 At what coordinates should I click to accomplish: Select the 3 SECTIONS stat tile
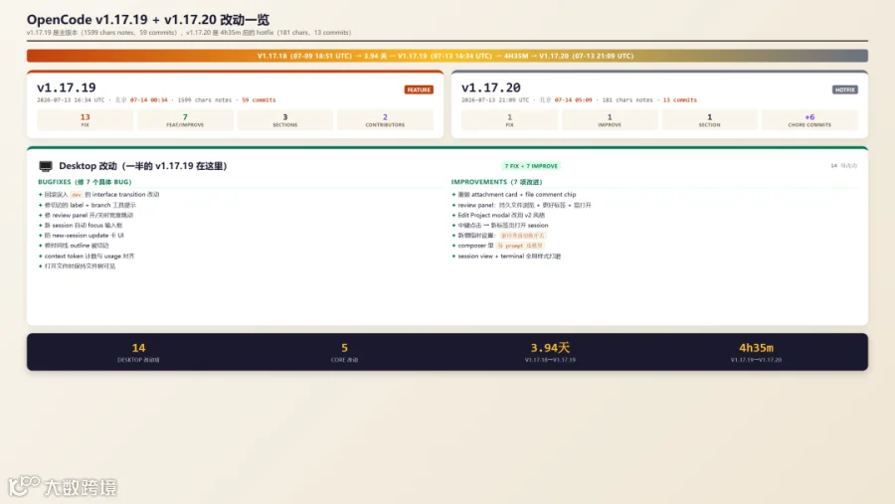284,120
